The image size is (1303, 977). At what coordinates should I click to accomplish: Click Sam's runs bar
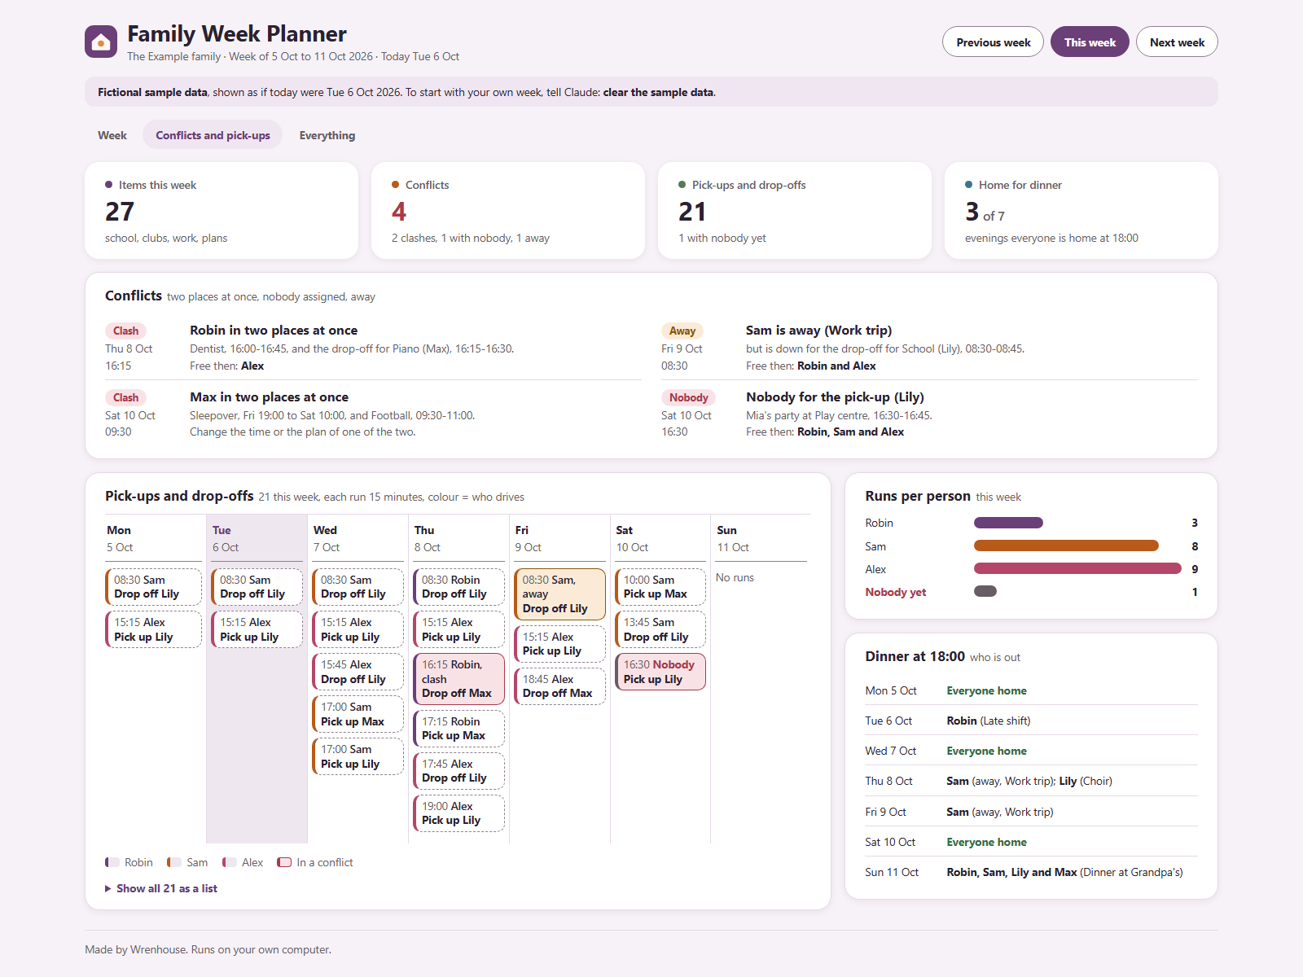[1066, 545]
